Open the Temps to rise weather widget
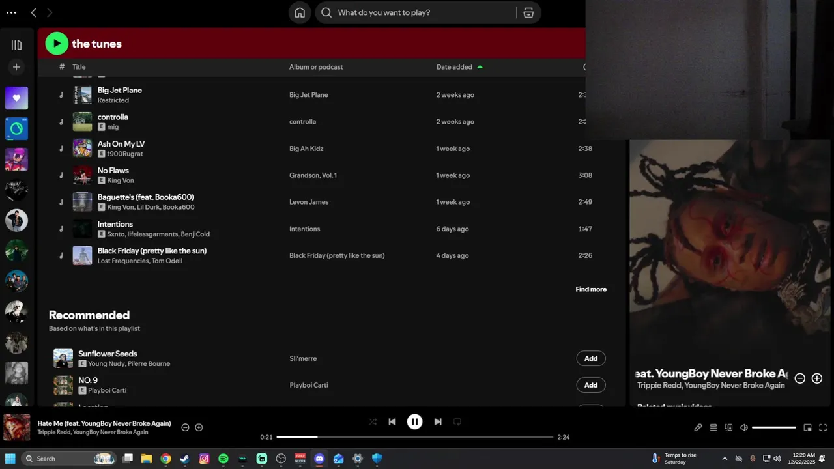The image size is (834, 469). point(674,459)
